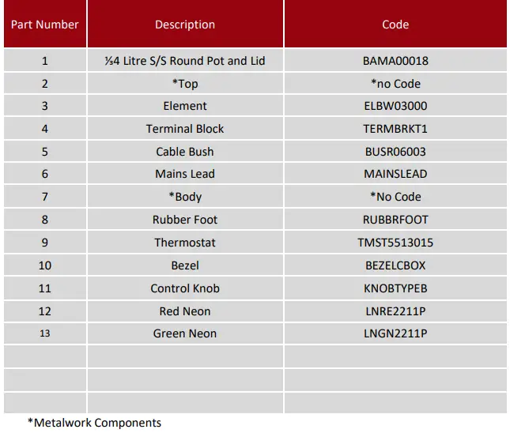The image size is (510, 433).
Task: Click the LNGN2211P code cell
Action: 395,333
